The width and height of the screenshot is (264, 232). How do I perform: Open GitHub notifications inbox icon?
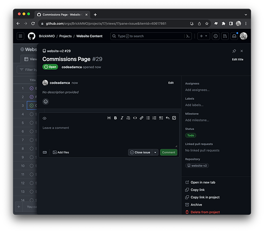click(x=234, y=36)
